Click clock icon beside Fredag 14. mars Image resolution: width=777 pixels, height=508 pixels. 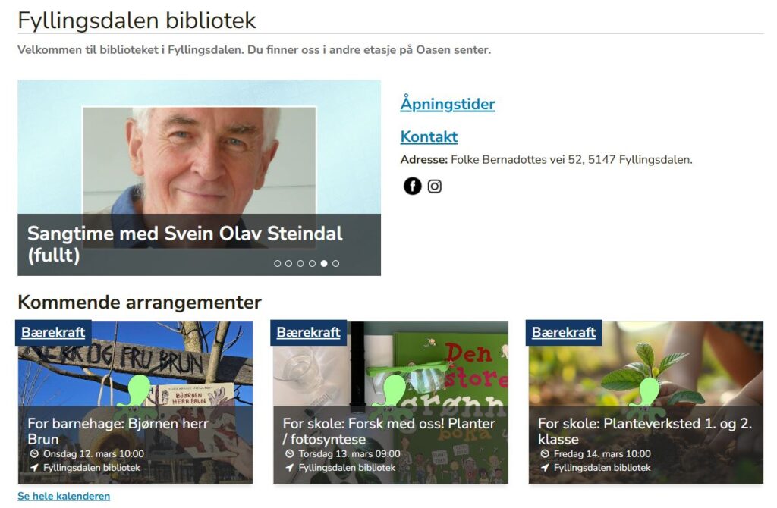coord(545,453)
